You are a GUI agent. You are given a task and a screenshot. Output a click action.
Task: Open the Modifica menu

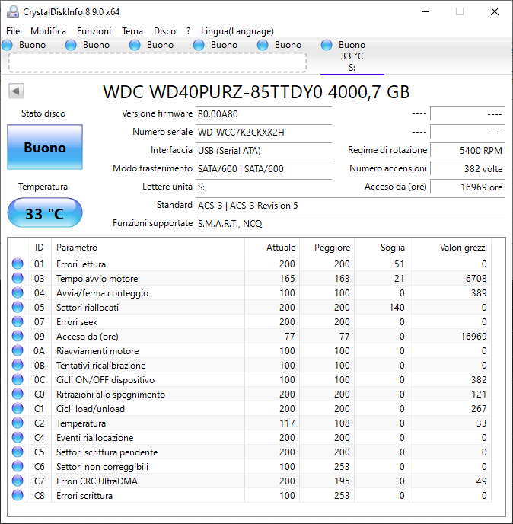pyautogui.click(x=48, y=31)
